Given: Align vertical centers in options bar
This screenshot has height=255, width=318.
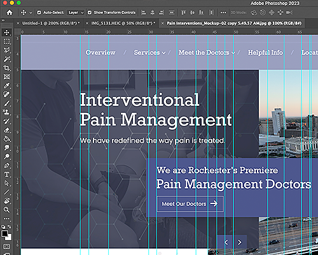Looking at the screenshot, I should click(192, 13).
